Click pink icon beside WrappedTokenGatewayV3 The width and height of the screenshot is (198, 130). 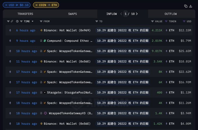click(45, 113)
